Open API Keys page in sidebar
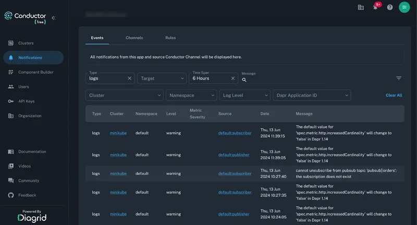417x225 pixels. pyautogui.click(x=26, y=101)
